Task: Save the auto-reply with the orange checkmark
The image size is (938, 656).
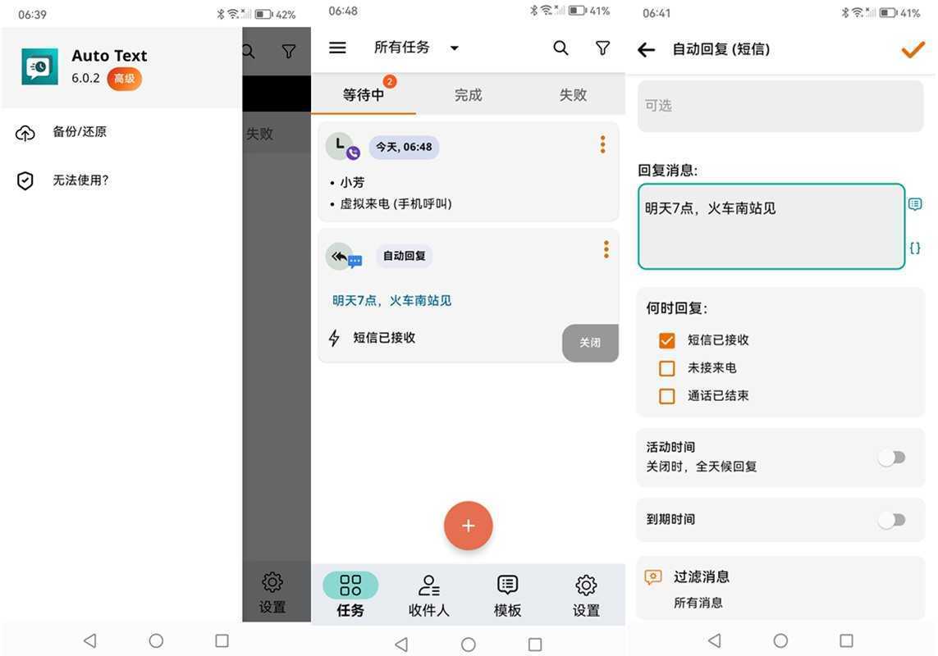Action: tap(912, 49)
